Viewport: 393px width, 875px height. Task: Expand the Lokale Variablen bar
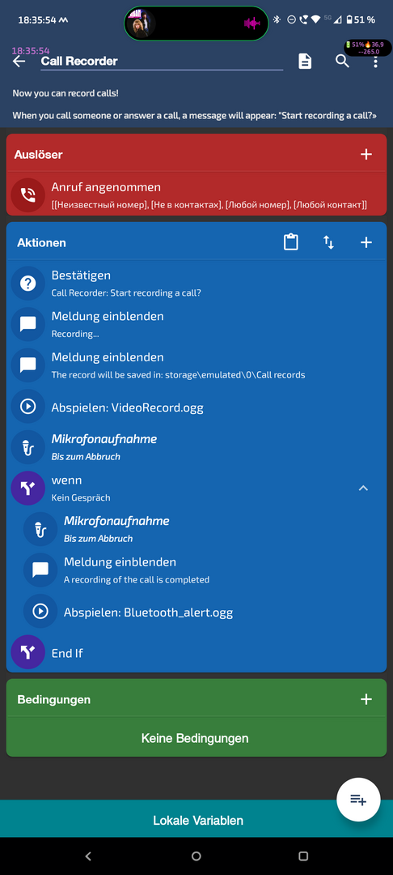coord(196,818)
